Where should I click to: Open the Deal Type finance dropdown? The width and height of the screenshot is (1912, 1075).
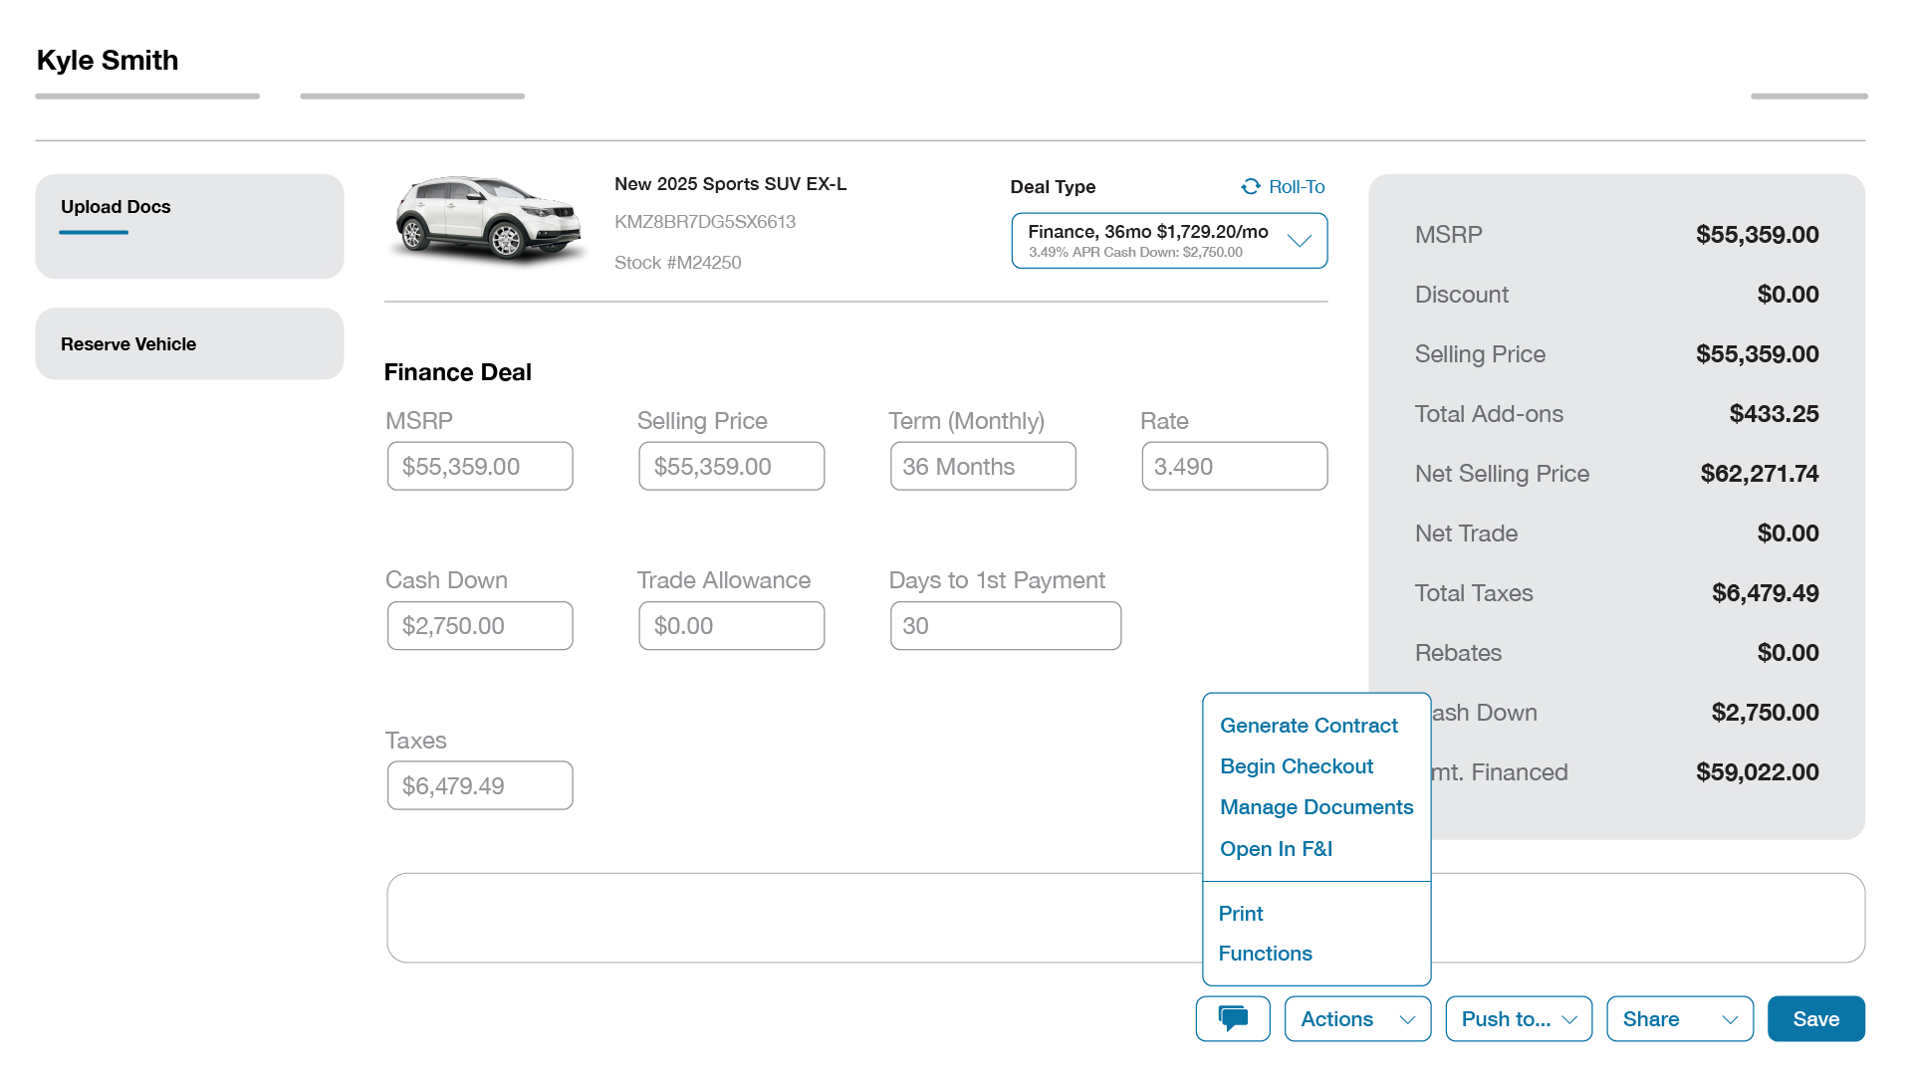click(1168, 240)
